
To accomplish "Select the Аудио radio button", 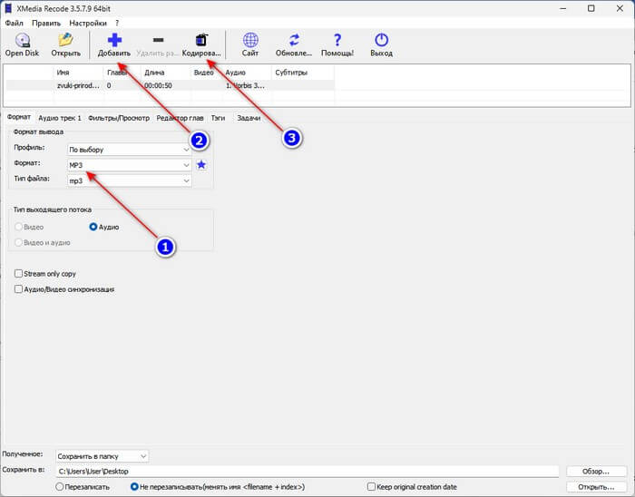I will pyautogui.click(x=93, y=227).
